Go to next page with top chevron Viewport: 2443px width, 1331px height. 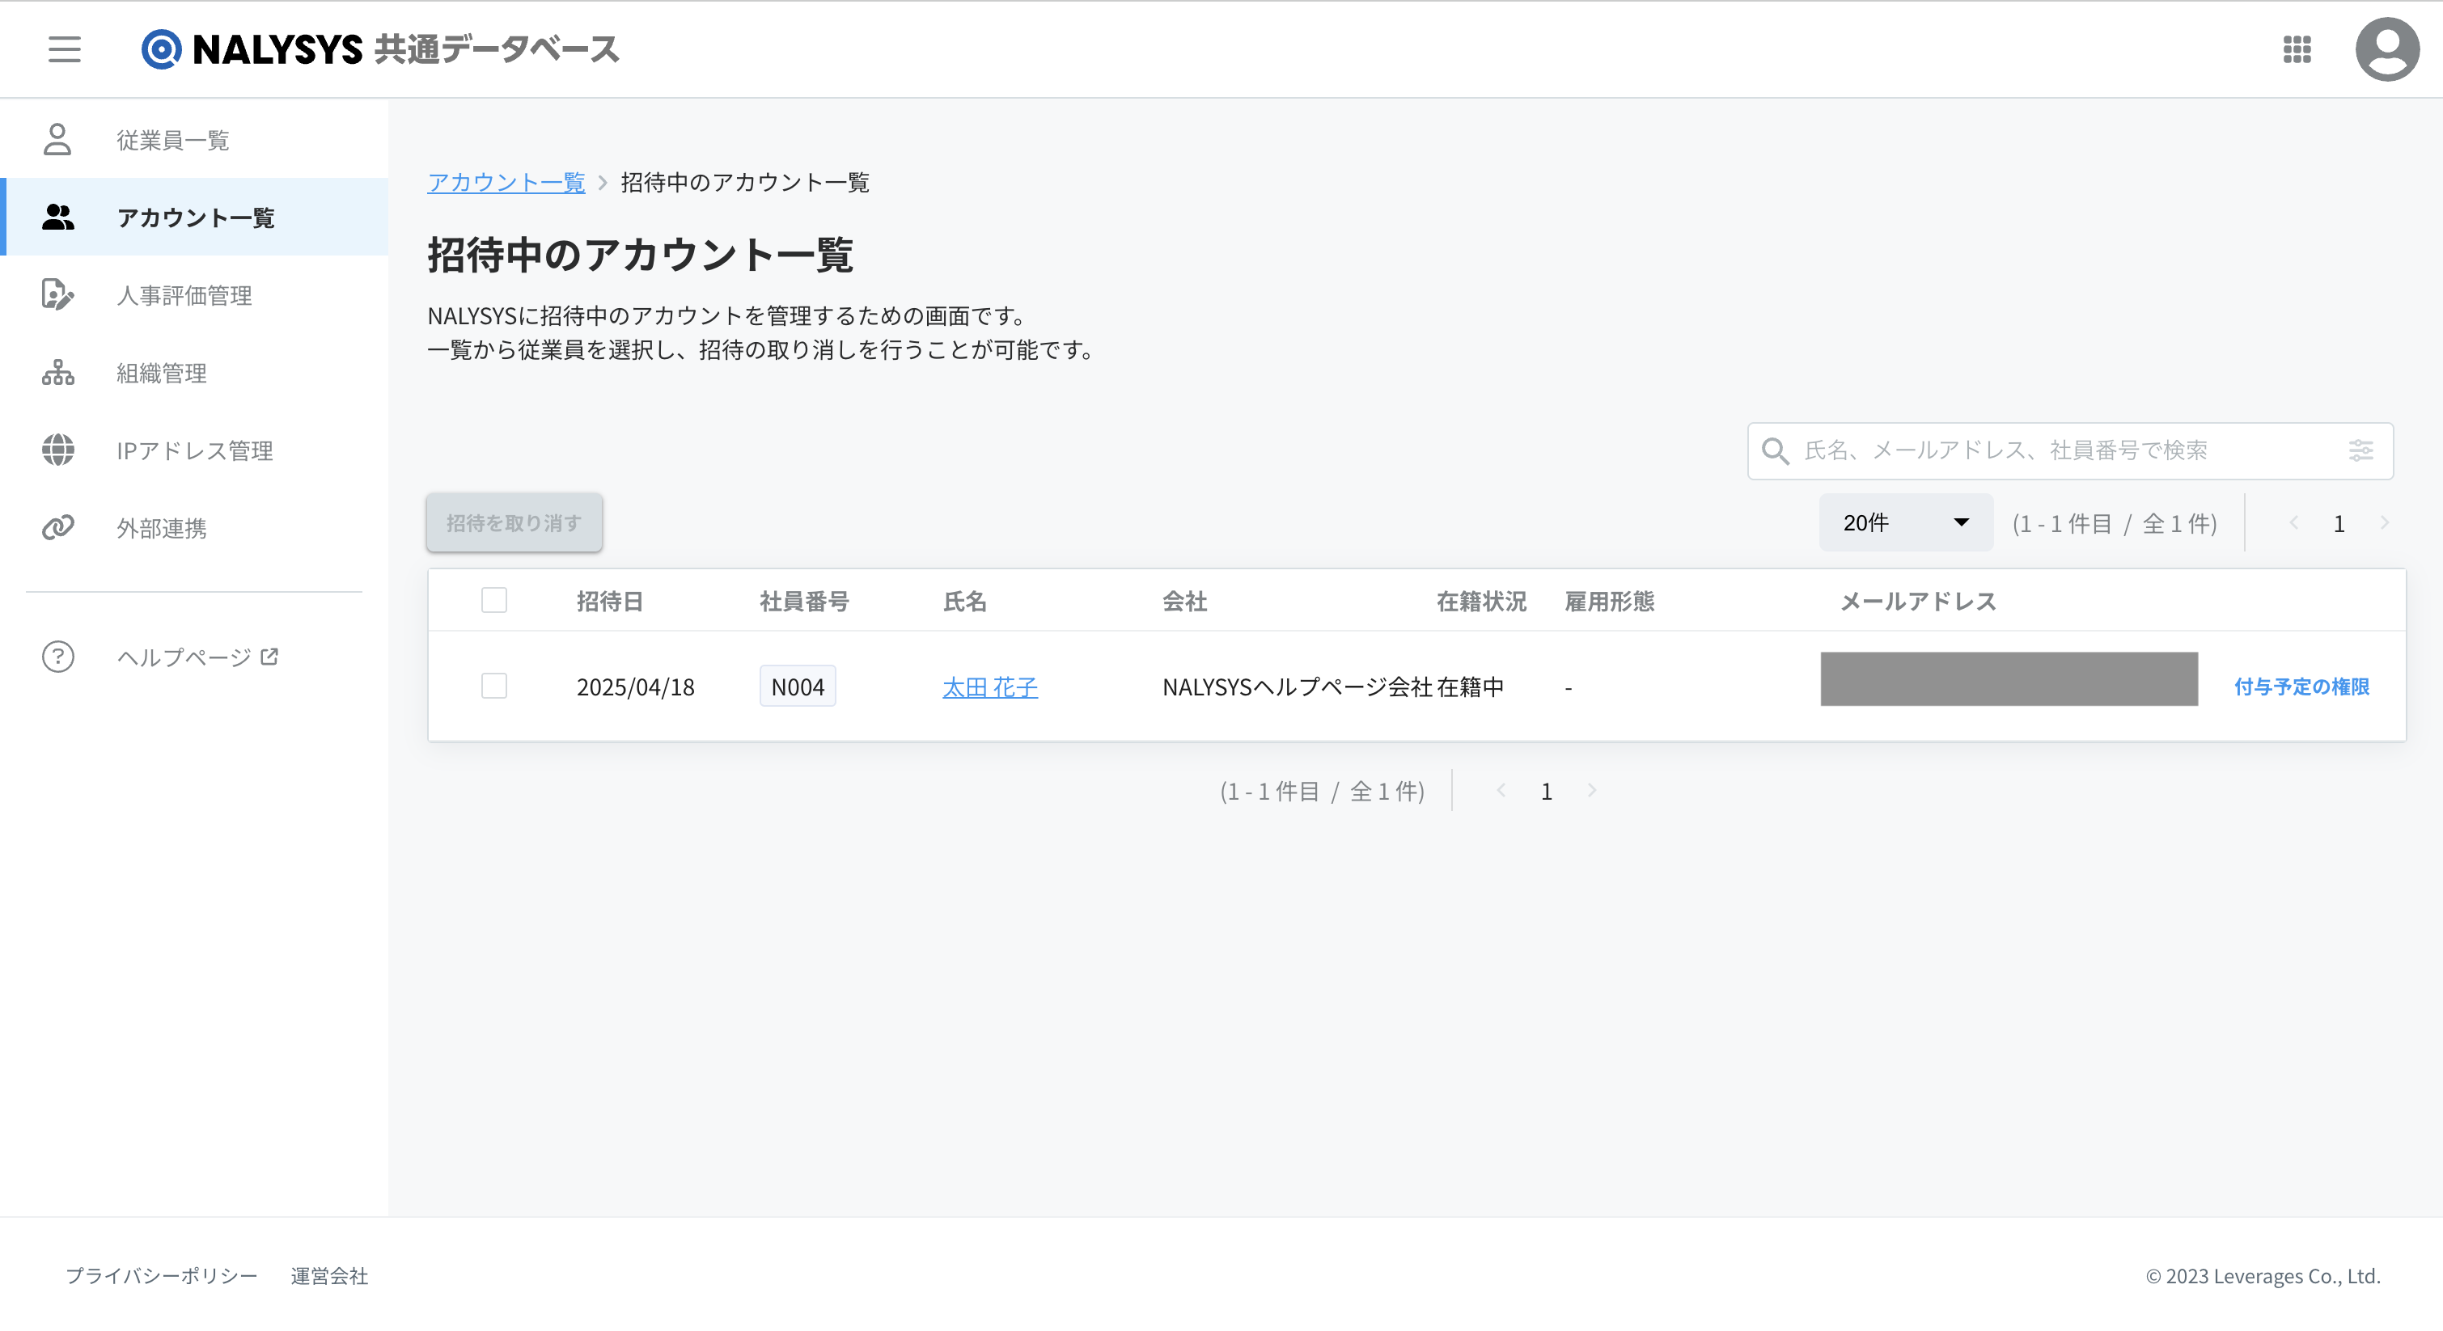tap(2383, 522)
